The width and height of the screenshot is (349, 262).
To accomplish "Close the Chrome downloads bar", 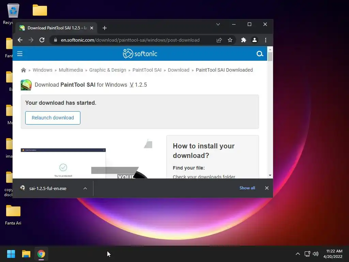I will 267,188.
